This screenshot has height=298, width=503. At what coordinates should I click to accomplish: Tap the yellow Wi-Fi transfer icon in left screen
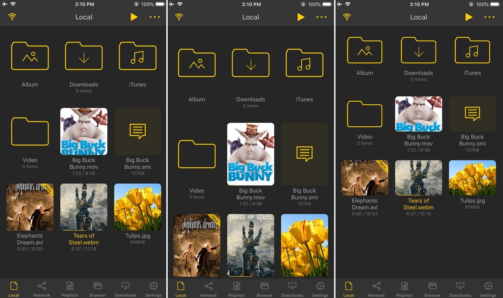12,17
